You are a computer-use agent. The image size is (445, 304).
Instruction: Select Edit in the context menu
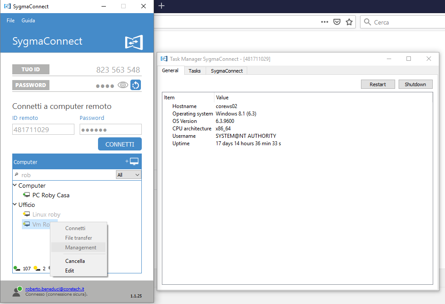(78, 270)
